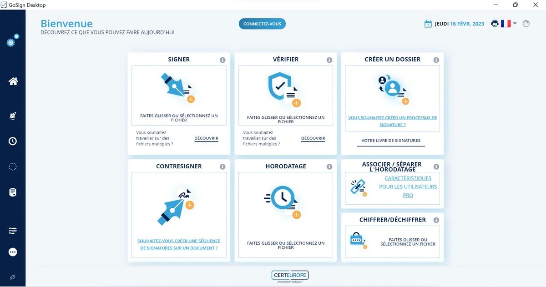Open SOUHAITEZ-VOUS CRÉER UNE SÉQUENCE DE SIGNATURES link
The width and height of the screenshot is (546, 287).
(x=179, y=244)
